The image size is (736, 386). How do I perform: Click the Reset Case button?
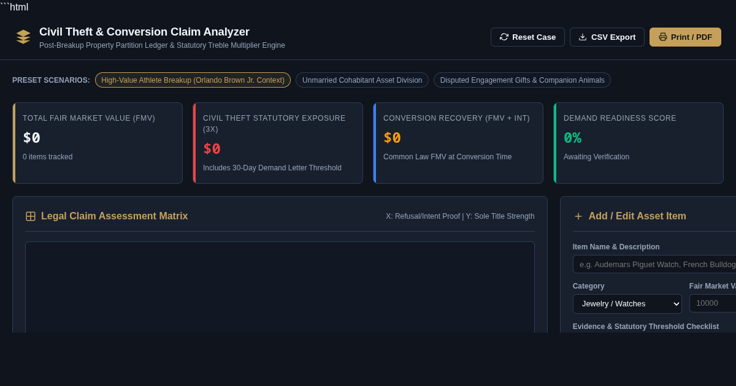(x=527, y=37)
